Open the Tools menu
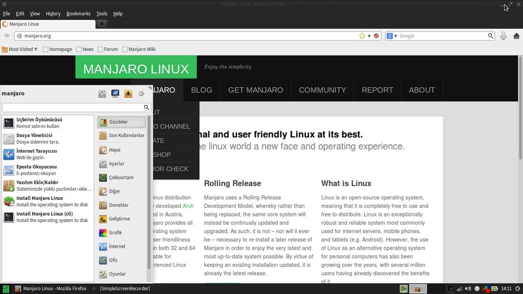This screenshot has width=523, height=294. tap(102, 13)
